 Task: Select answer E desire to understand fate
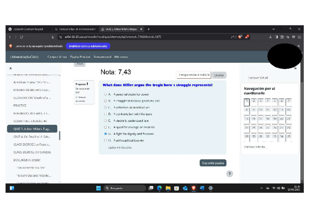coord(105,120)
